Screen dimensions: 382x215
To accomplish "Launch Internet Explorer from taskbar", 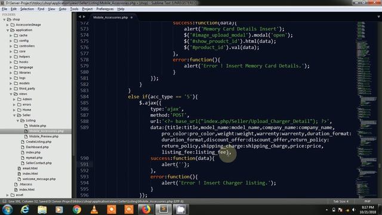I will [24, 210].
